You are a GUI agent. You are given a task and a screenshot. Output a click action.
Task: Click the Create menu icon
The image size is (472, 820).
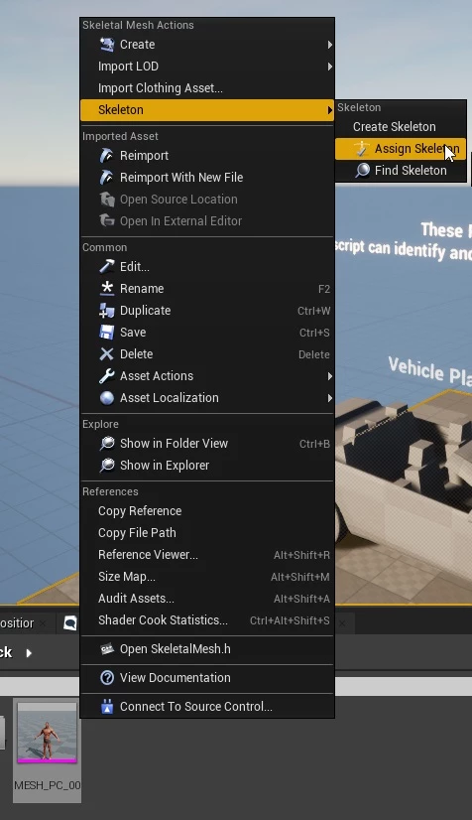pos(107,45)
